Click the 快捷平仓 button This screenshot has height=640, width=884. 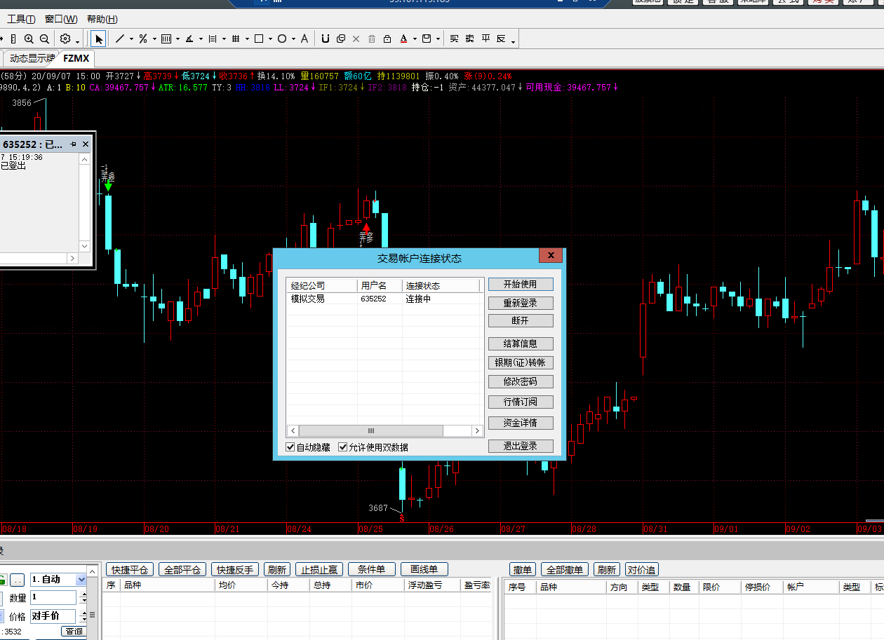coord(130,570)
